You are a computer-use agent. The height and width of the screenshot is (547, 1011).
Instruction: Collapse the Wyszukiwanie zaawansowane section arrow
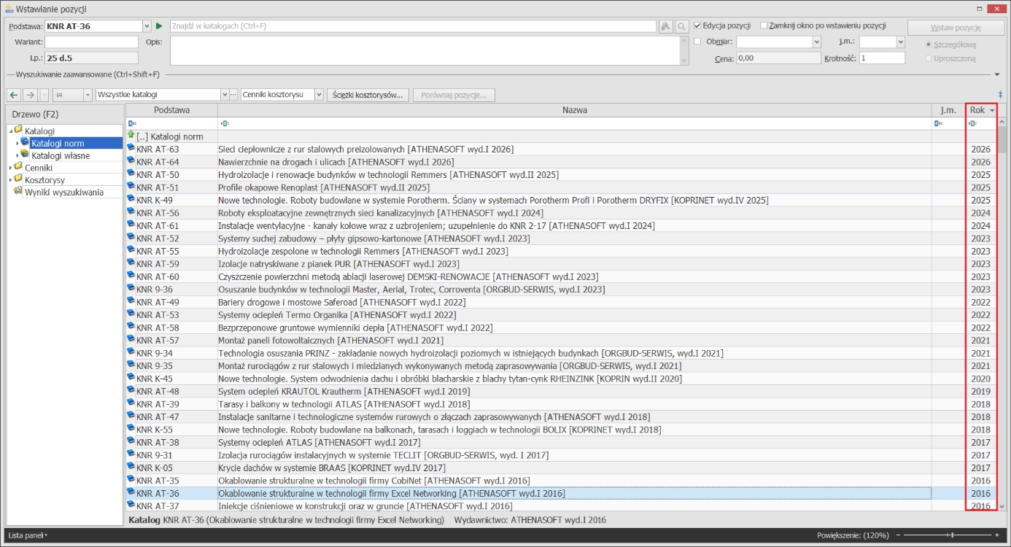pos(997,74)
